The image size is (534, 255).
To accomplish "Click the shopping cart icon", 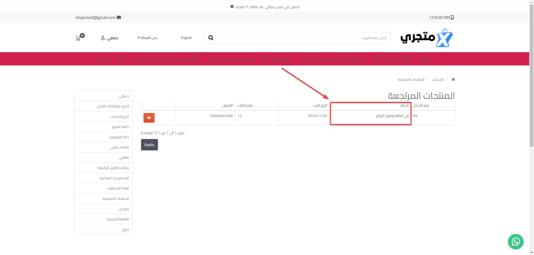I will click(79, 38).
